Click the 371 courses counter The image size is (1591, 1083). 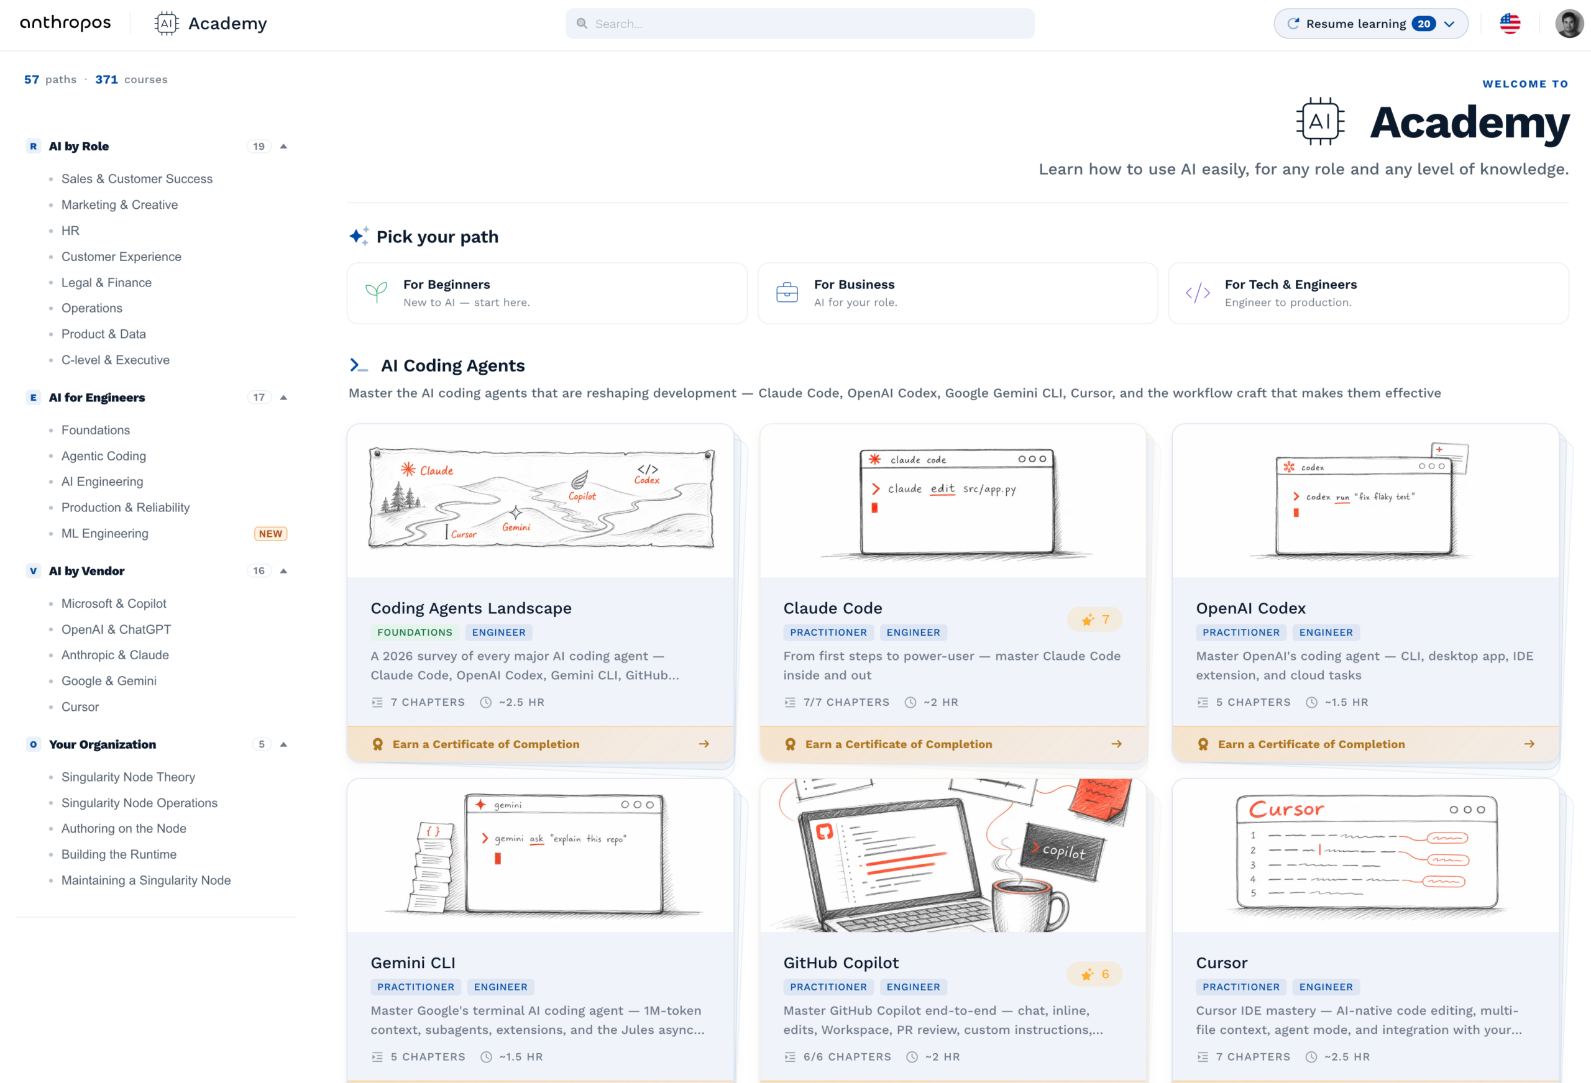(131, 80)
